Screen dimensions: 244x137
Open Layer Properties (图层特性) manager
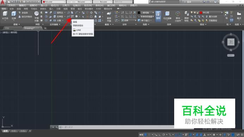point(187,16)
